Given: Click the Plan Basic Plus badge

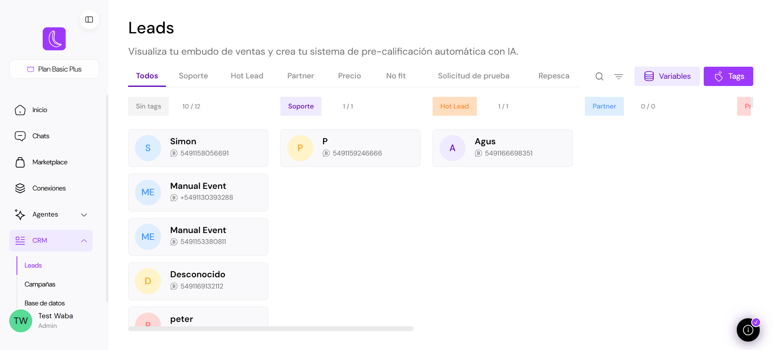Looking at the screenshot, I should click(x=54, y=69).
